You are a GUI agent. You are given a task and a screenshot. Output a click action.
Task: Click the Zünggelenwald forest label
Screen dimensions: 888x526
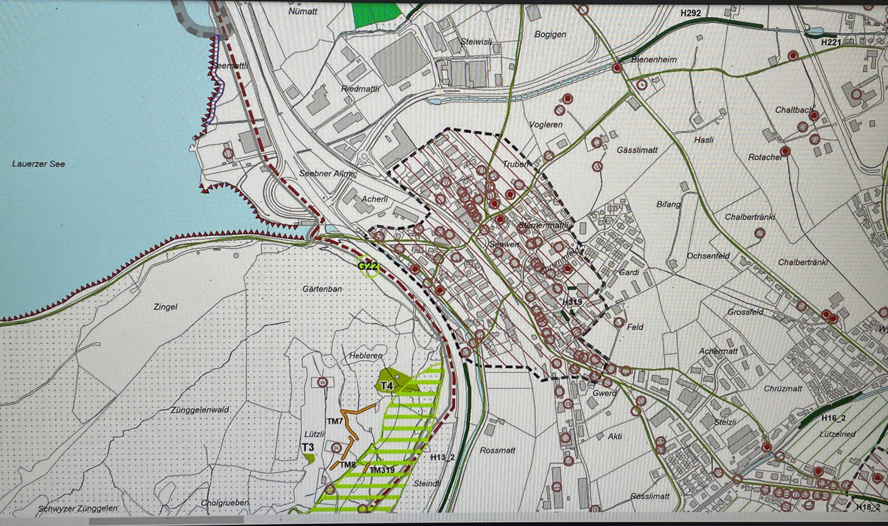[x=200, y=410]
